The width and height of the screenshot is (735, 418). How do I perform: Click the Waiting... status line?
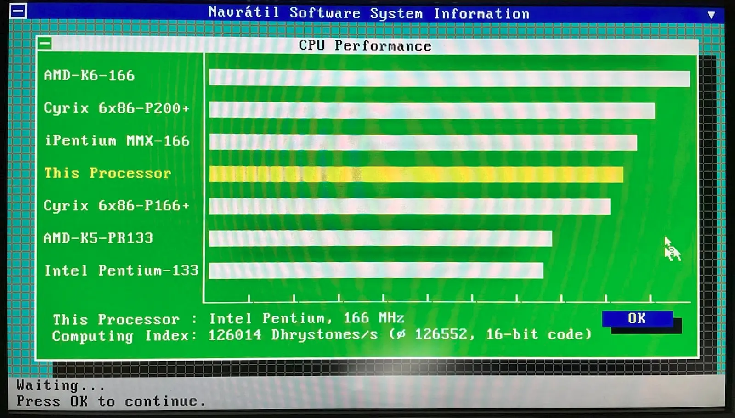61,385
